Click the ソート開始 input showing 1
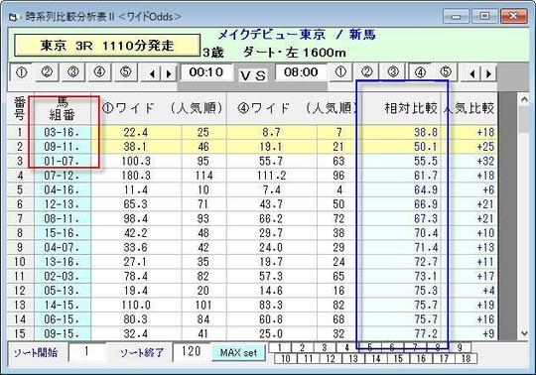Image resolution: width=536 pixels, height=375 pixels. pos(86,352)
